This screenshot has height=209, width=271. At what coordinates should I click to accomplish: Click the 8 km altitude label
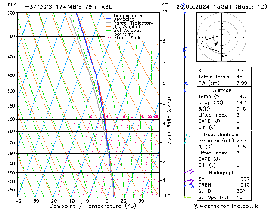pos(164,41)
